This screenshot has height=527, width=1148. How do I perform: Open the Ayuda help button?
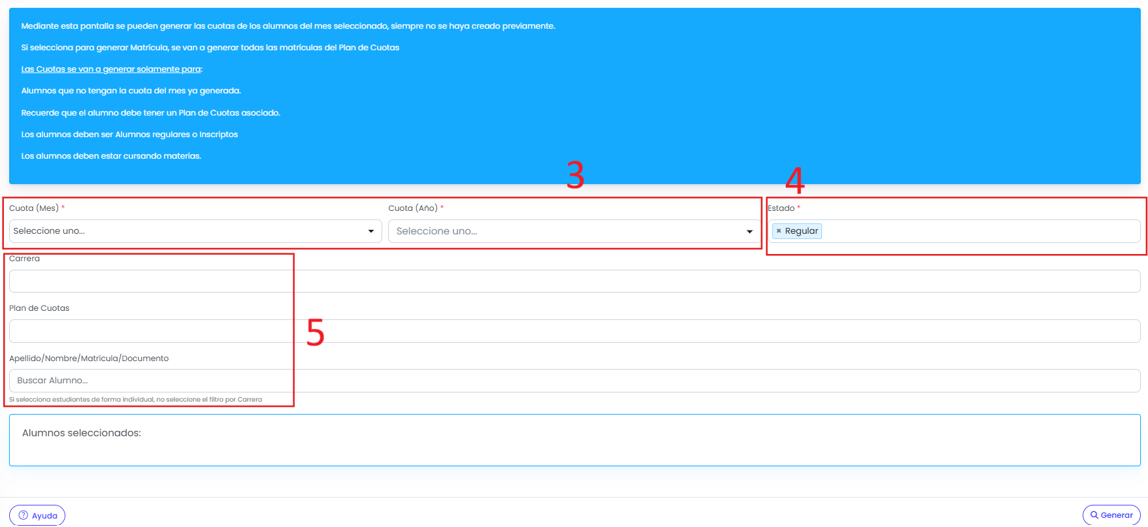[37, 515]
